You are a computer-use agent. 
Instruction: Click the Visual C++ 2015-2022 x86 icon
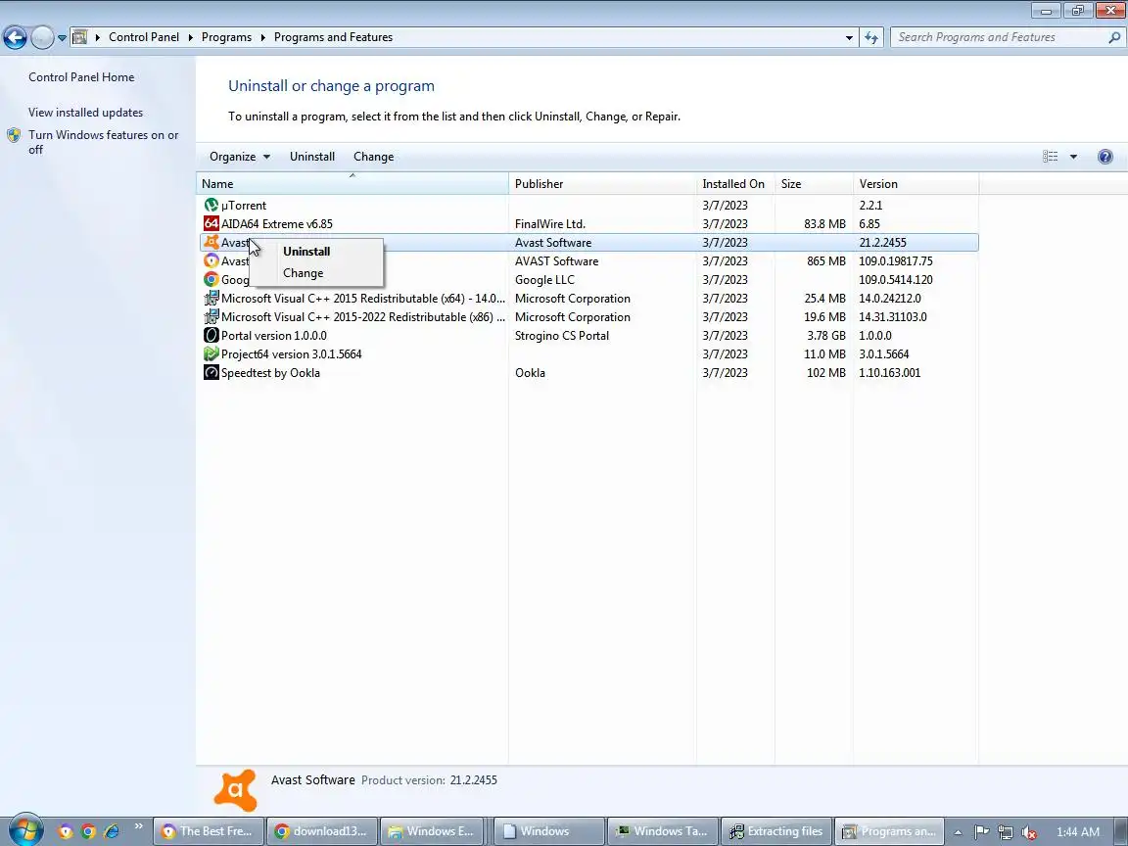(x=211, y=317)
